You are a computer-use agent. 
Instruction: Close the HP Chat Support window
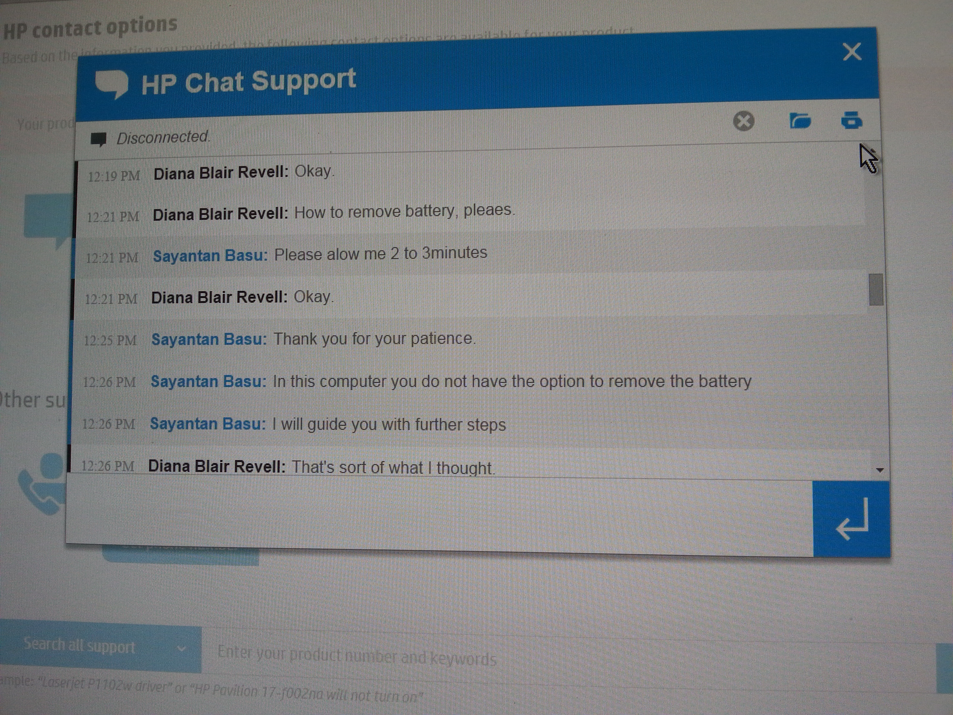tap(852, 52)
